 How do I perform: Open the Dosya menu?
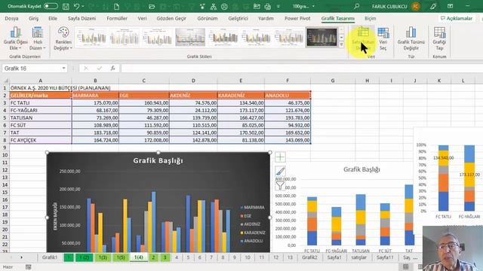(12, 18)
